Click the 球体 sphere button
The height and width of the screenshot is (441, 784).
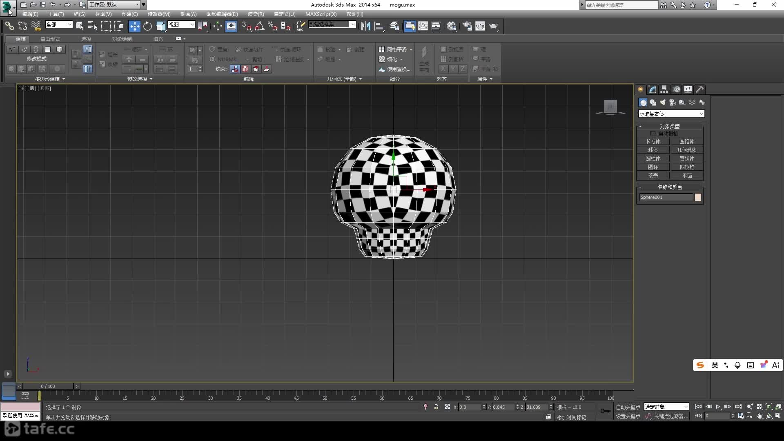(x=653, y=150)
